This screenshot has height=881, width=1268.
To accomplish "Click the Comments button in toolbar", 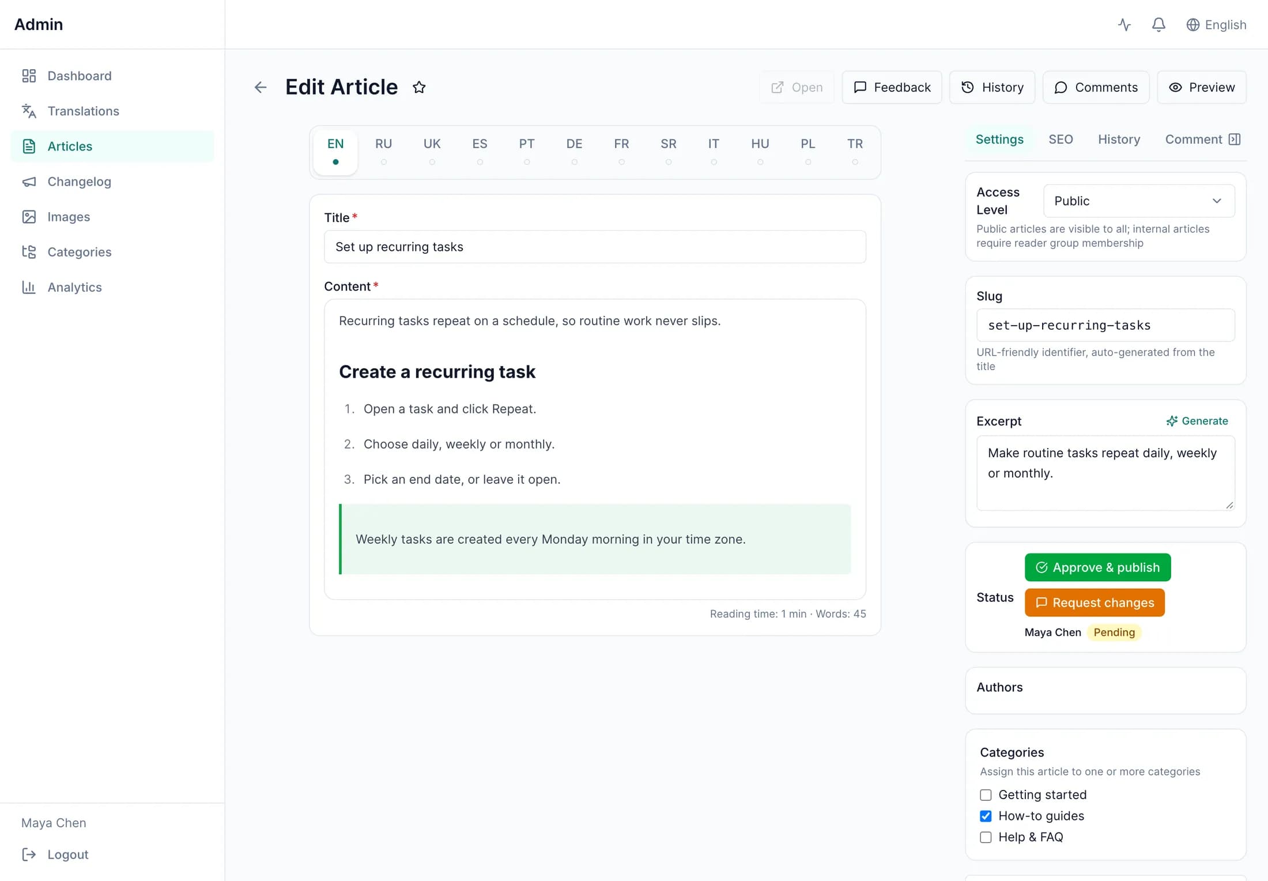I will pos(1096,87).
